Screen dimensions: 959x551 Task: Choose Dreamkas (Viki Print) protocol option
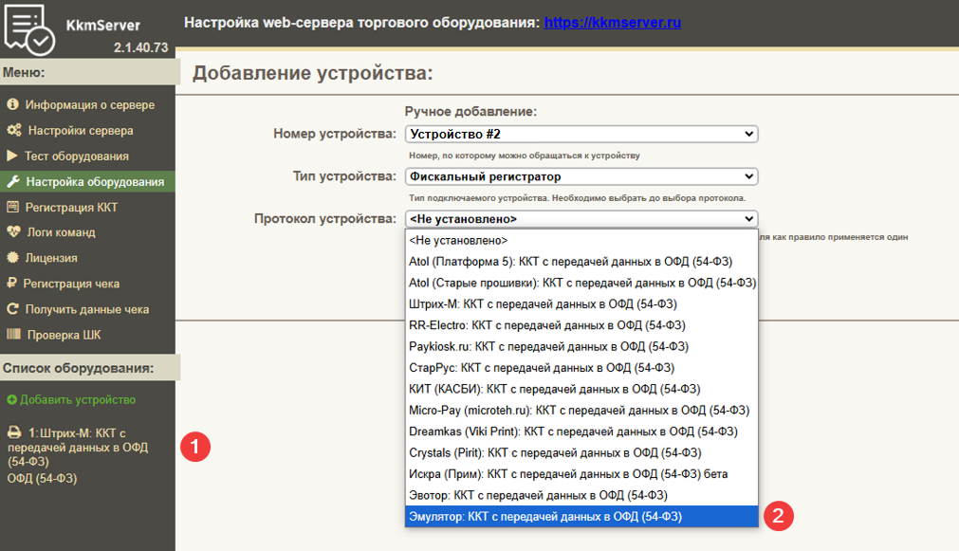(581, 432)
